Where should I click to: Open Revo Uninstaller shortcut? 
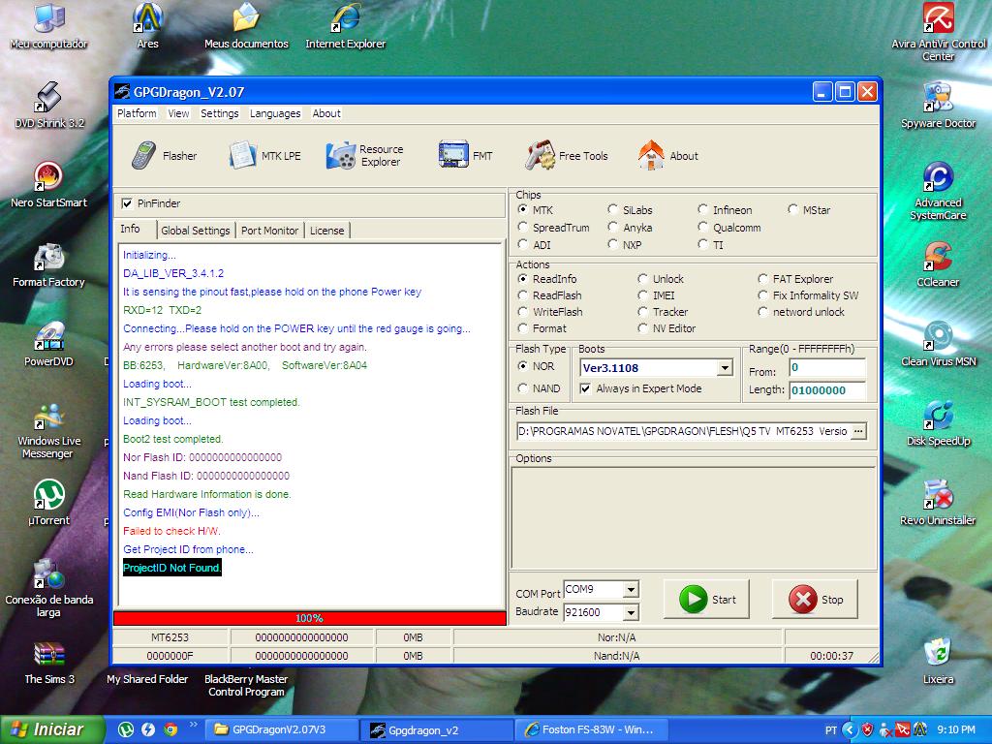point(938,504)
